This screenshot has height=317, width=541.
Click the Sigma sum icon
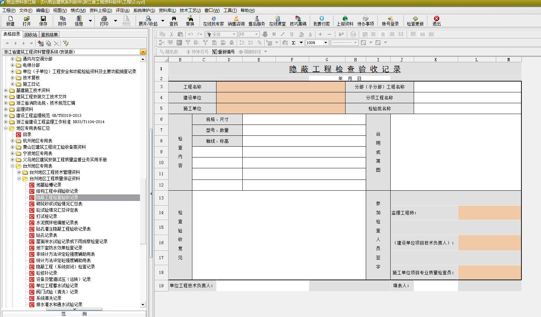point(293,43)
